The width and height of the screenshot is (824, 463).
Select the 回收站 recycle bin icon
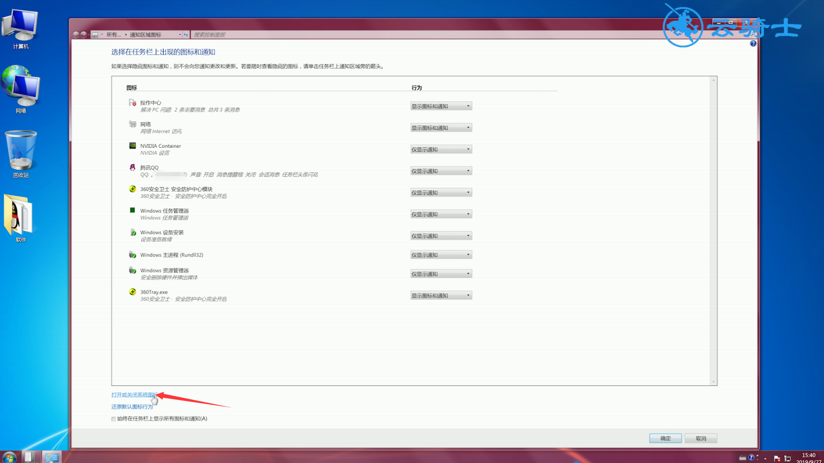(x=21, y=154)
